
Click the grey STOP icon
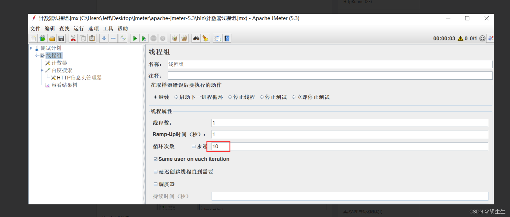tap(153, 38)
